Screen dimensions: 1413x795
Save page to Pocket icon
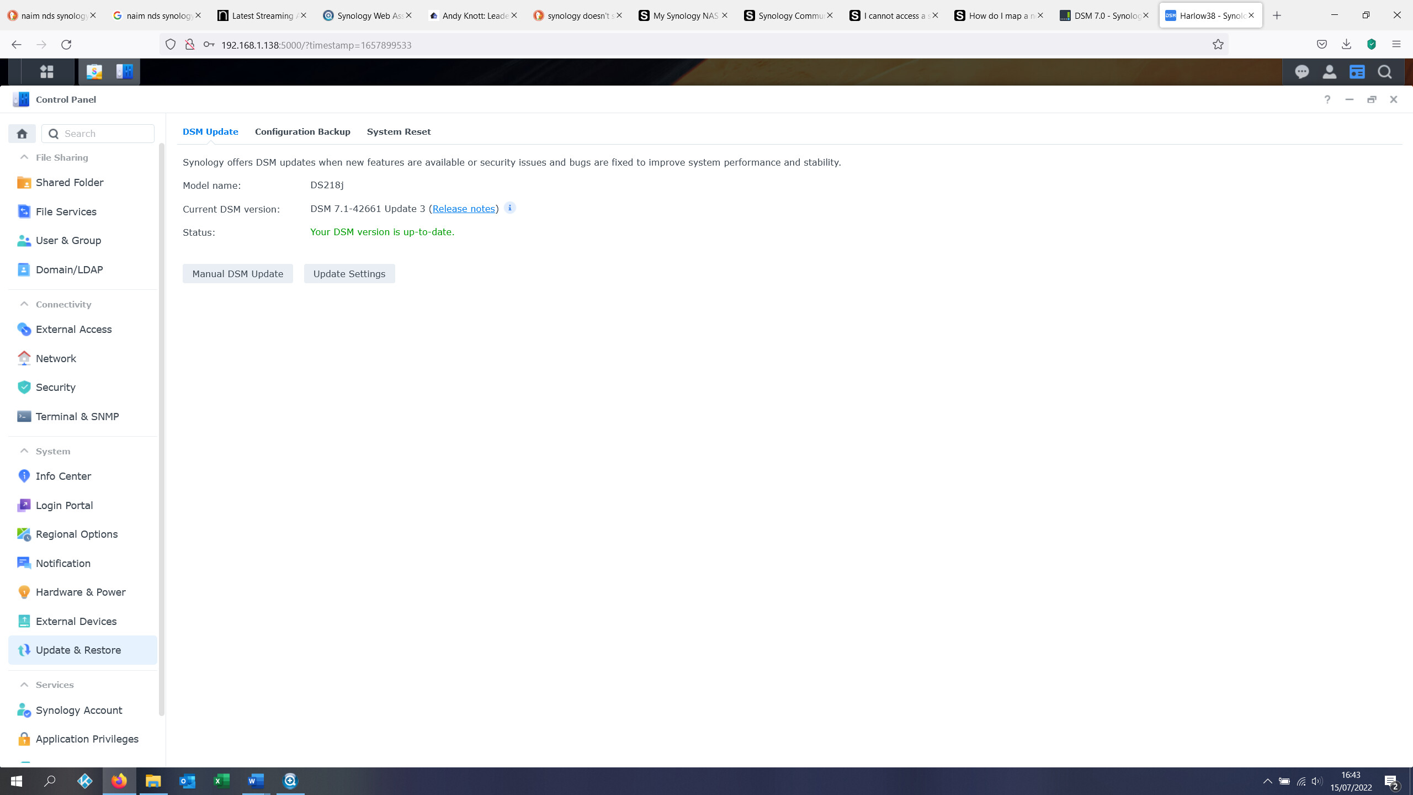click(x=1321, y=45)
